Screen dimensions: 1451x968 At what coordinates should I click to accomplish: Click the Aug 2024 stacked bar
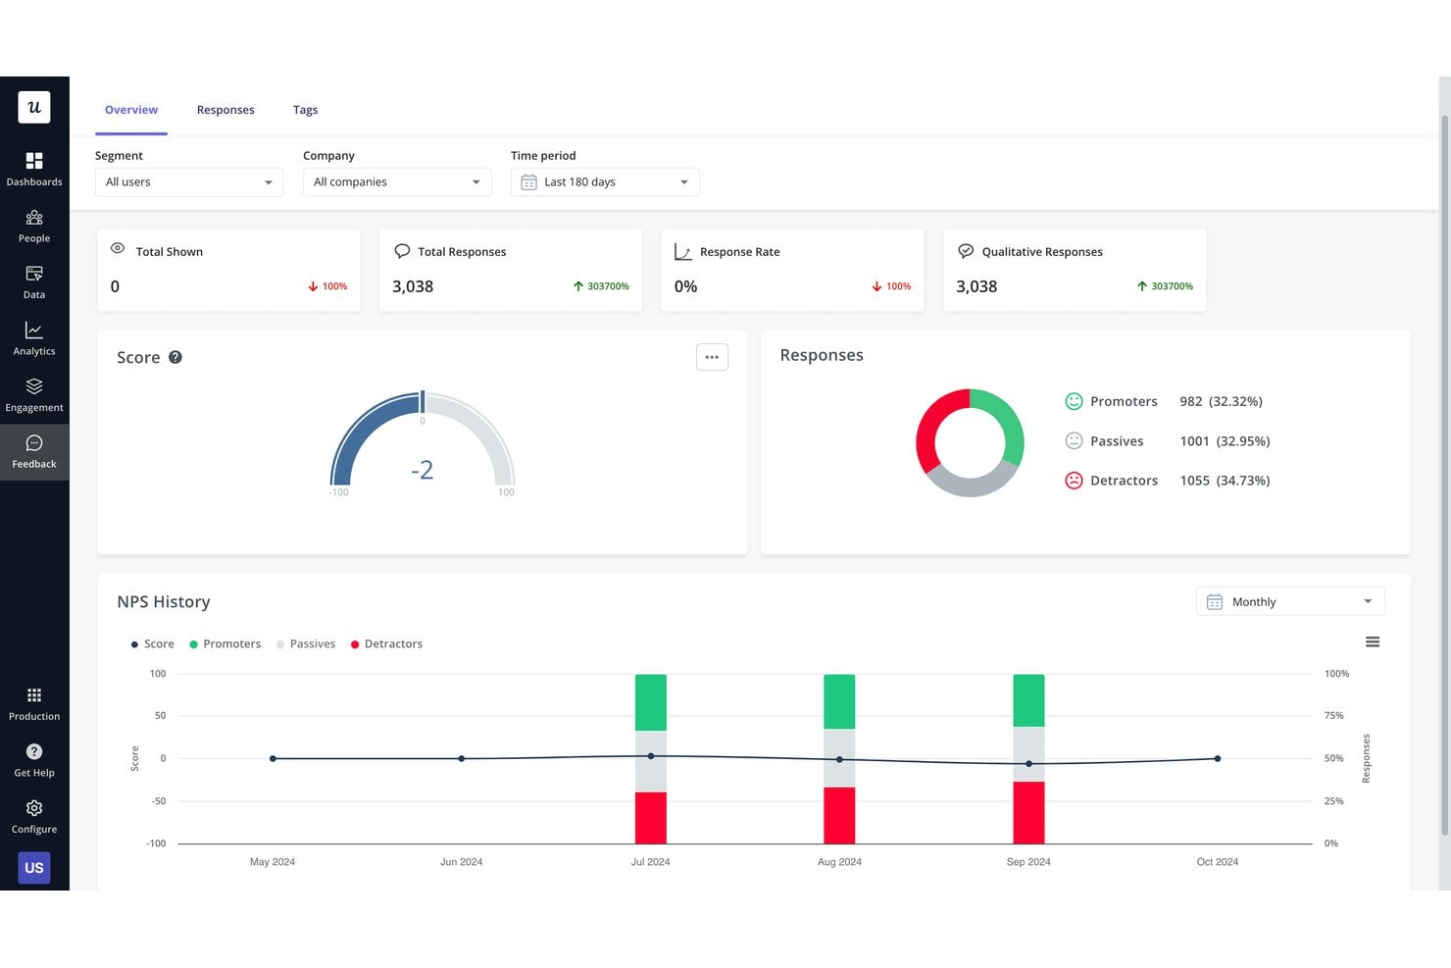839,759
